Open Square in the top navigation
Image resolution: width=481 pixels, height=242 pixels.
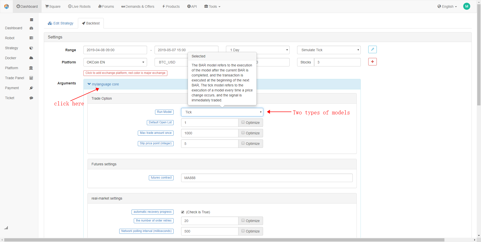tap(53, 6)
